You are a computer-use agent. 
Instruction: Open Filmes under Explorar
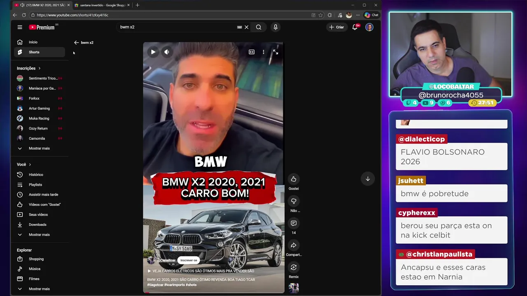(x=40, y=279)
